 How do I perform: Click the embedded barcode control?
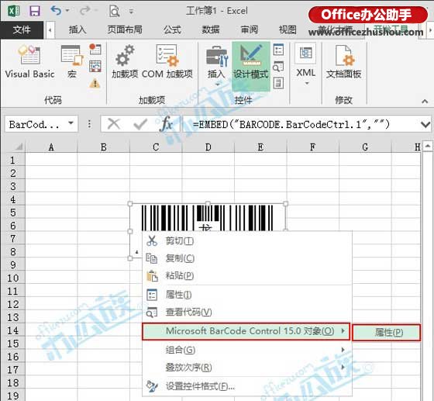click(x=208, y=218)
